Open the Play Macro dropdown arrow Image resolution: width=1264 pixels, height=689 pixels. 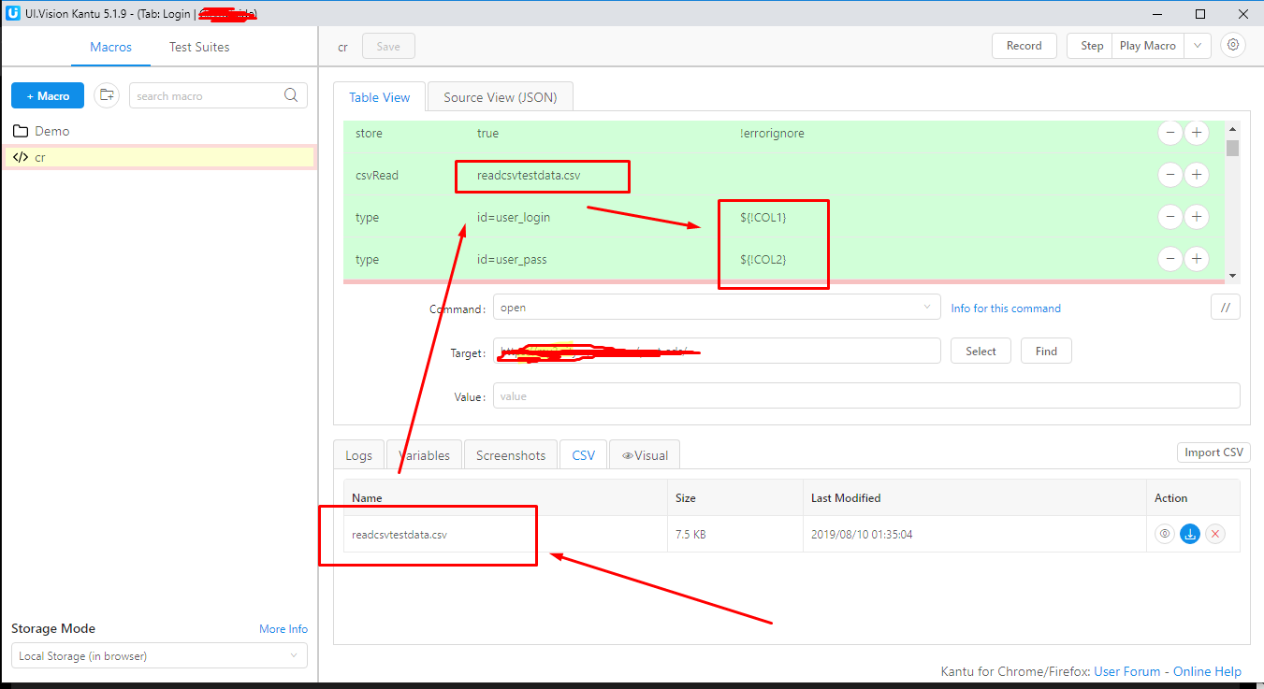tap(1198, 46)
